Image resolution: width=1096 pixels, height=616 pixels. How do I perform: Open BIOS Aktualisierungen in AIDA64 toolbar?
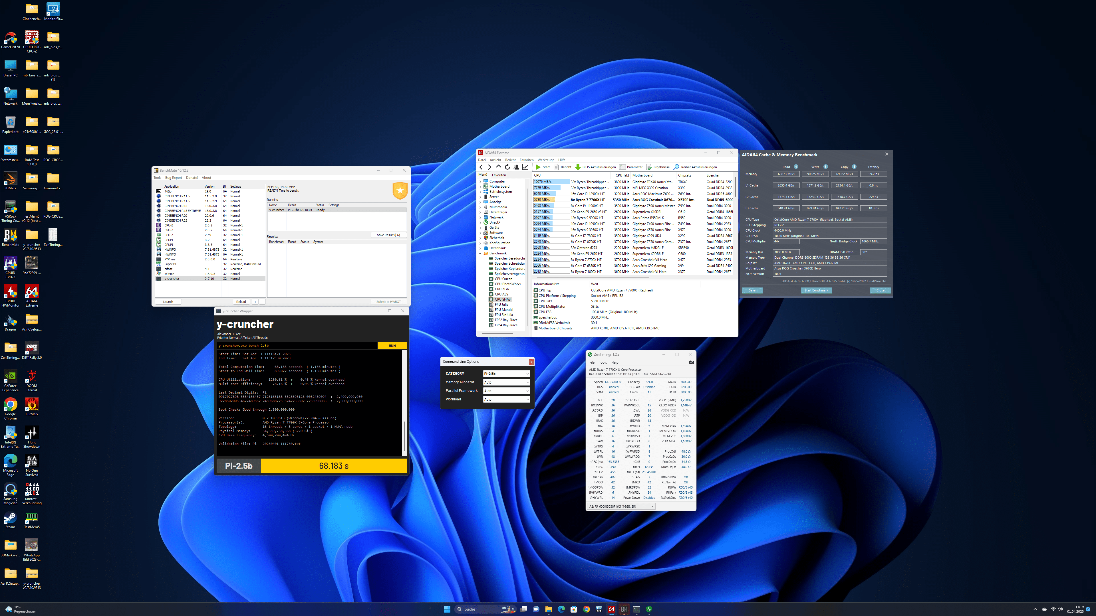(596, 167)
